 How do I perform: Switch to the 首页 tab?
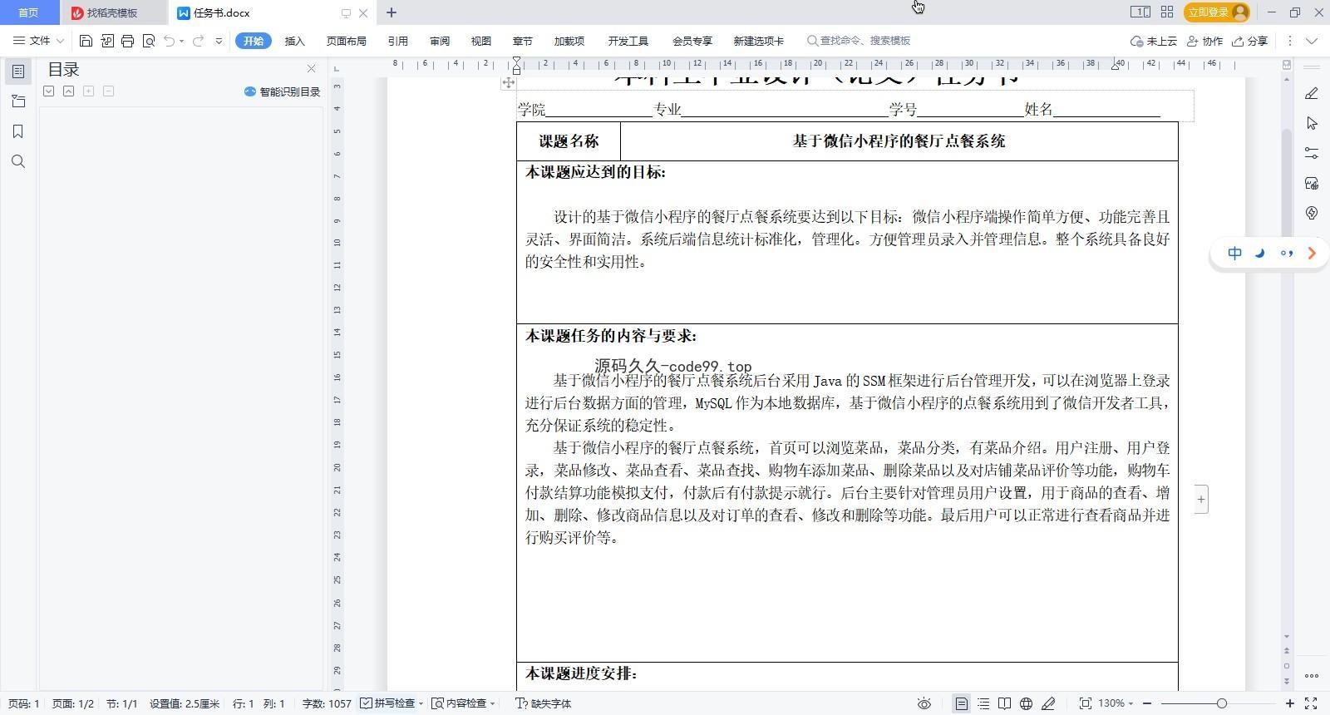(28, 12)
